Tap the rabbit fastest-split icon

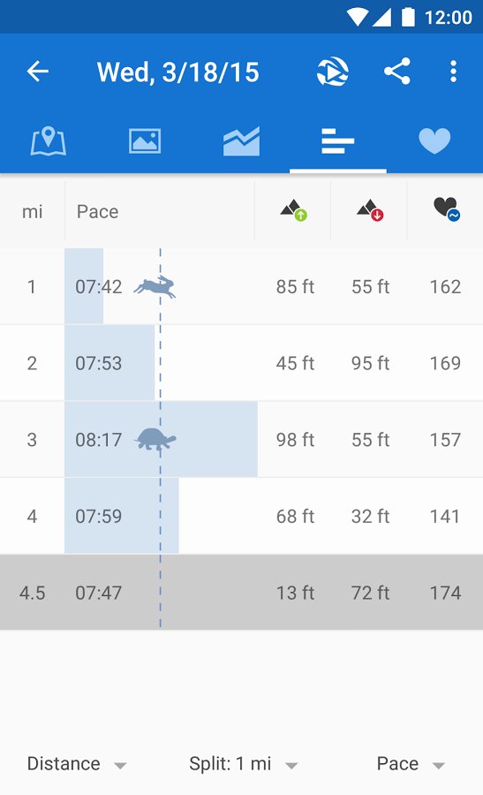pos(155,286)
